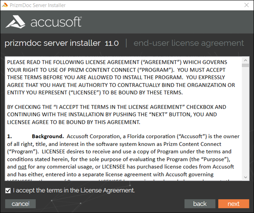Image resolution: width=254 pixels, height=213 pixels.
Task: Proceed with the orange next button
Action: point(234,204)
